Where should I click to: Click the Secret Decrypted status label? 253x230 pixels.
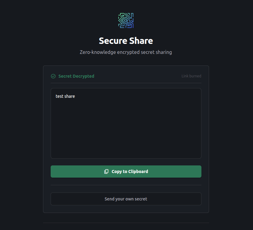[76, 76]
